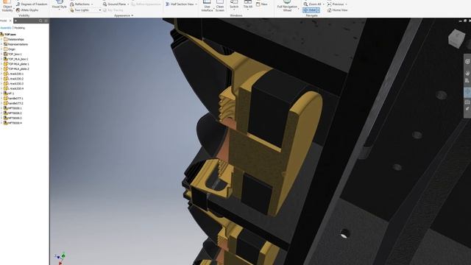
Task: Open the Visual Style menu
Action: 59,5
